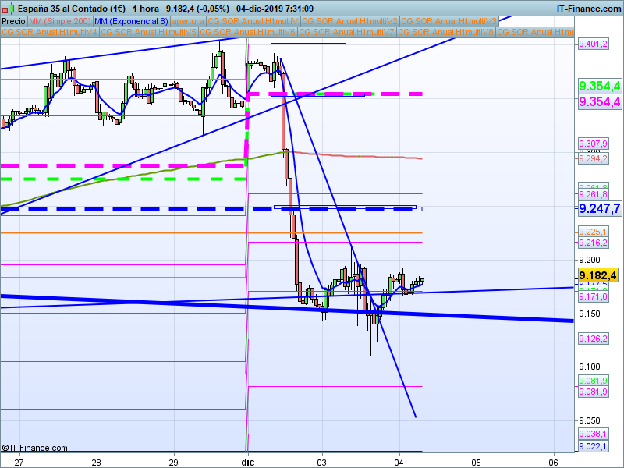The width and height of the screenshot is (624, 468).
Task: Select the CG SOR Anual H1multiV6 label
Action: [248, 32]
